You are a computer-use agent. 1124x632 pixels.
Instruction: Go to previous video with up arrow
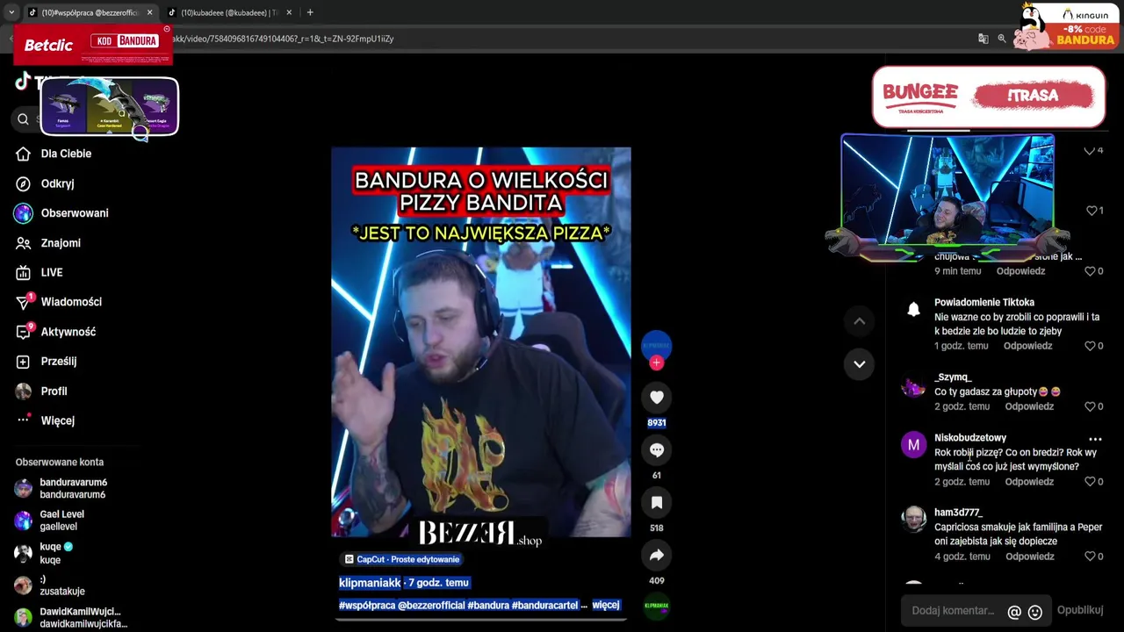(x=859, y=321)
